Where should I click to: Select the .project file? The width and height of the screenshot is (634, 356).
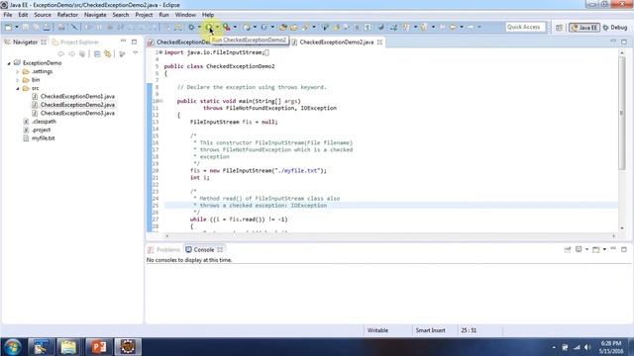point(42,130)
